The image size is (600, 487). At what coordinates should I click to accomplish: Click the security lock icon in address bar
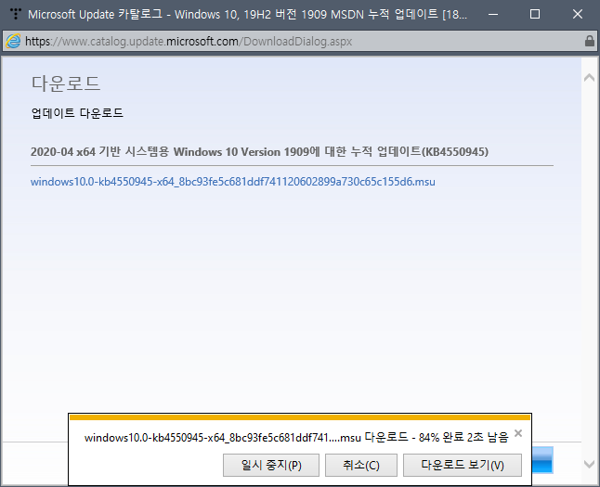tap(590, 41)
